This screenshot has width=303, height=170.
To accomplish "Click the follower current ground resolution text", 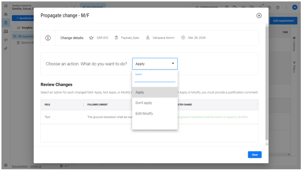I will point(110,117).
